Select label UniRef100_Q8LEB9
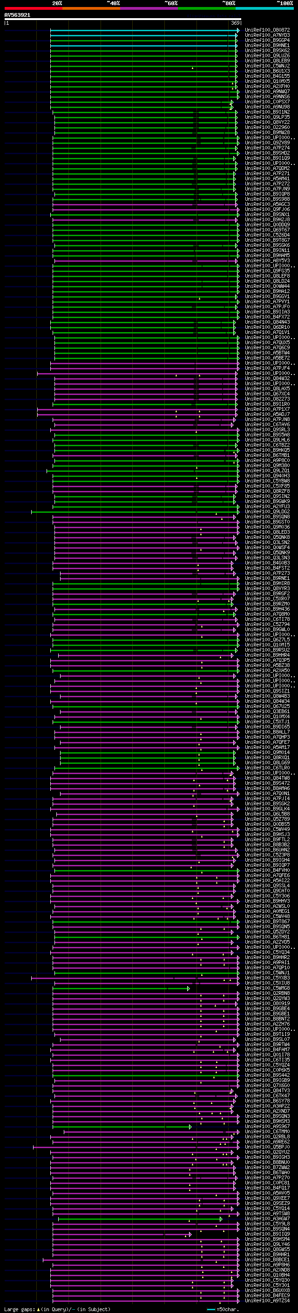 point(267,61)
